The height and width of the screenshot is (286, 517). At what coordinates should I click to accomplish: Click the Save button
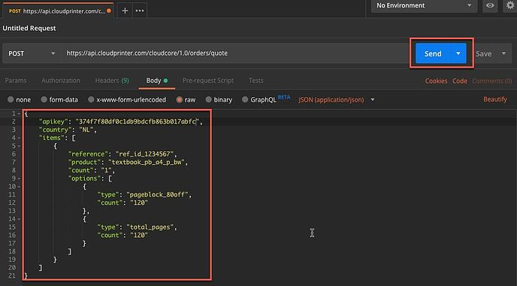coord(484,54)
